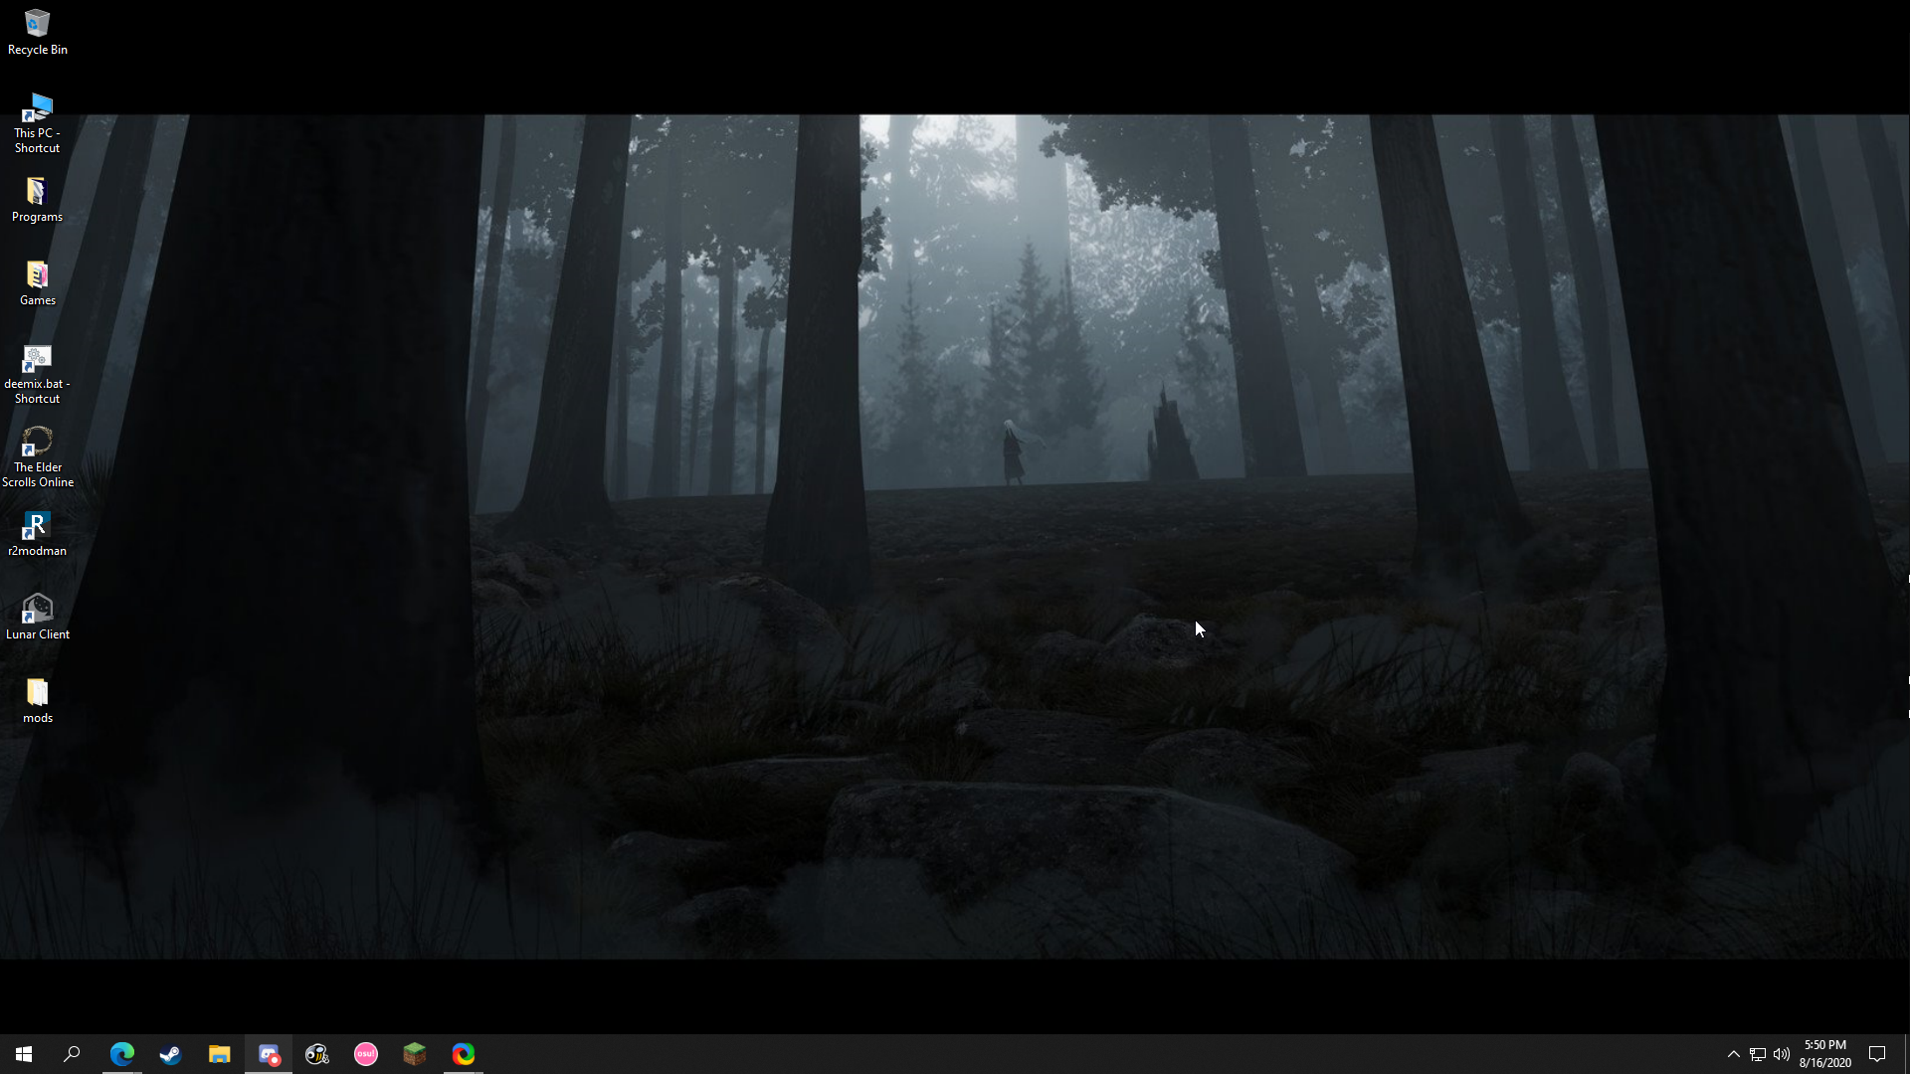Image resolution: width=1910 pixels, height=1074 pixels.
Task: Click the bee icon in the taskbar
Action: [317, 1054]
